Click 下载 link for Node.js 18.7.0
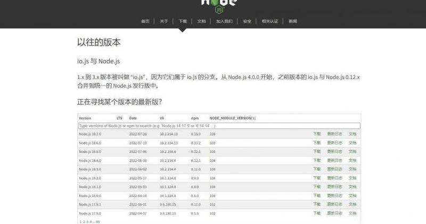Screen dimensions: 426x224 317,134
